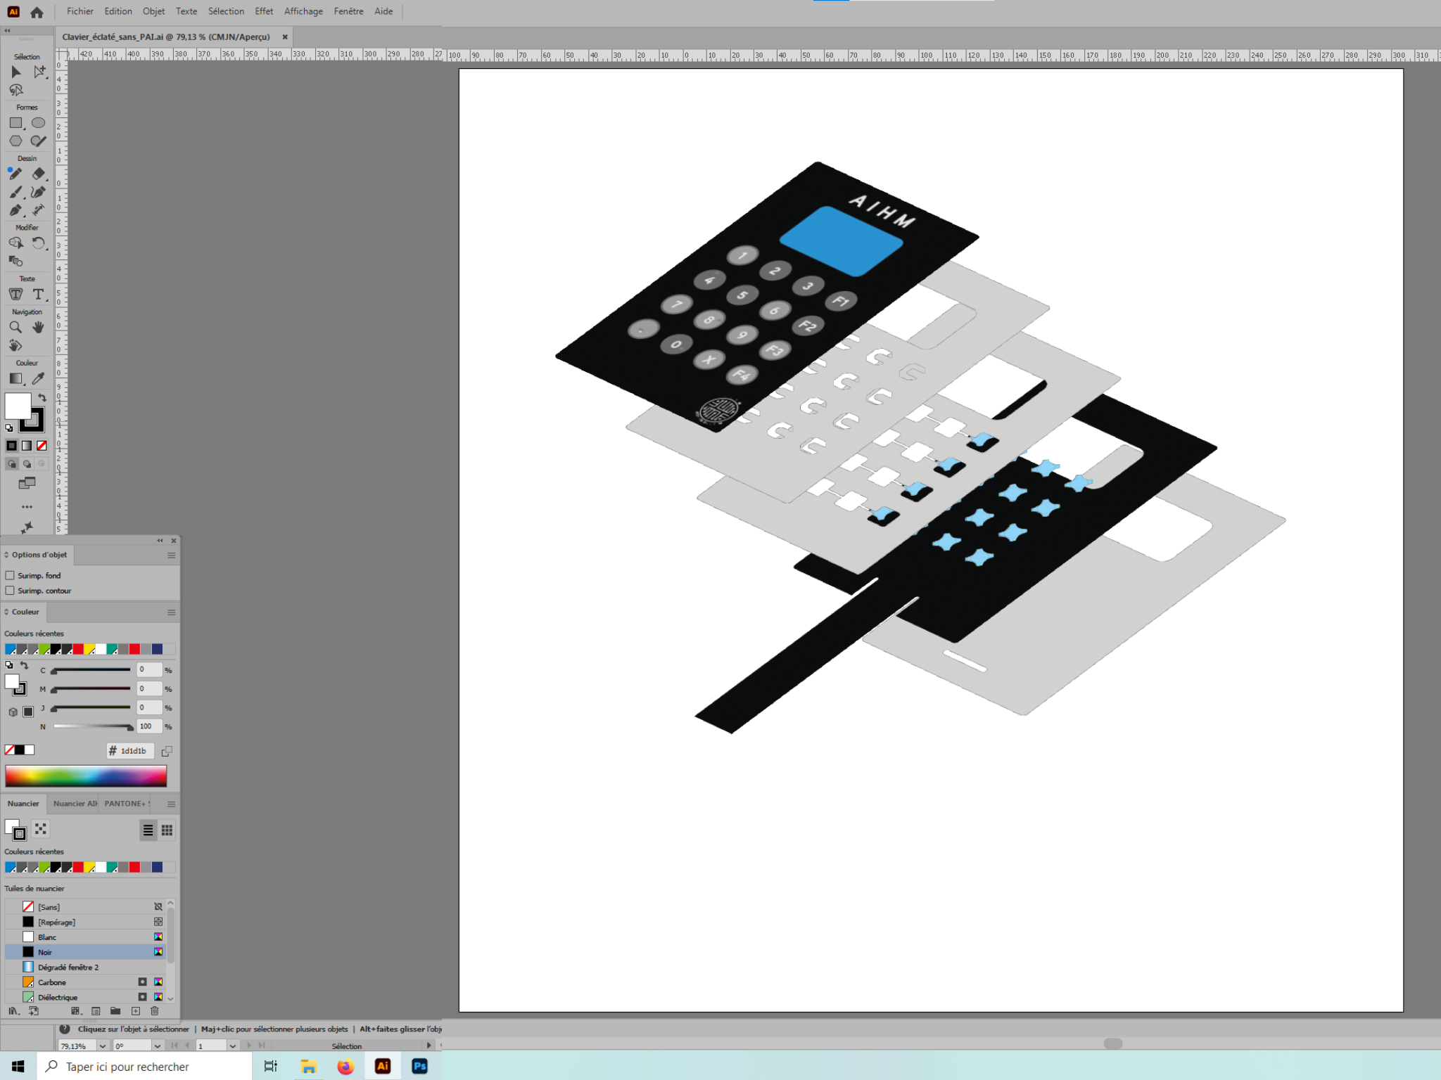Select the Pencil drawing tool
1441x1080 pixels.
click(15, 174)
